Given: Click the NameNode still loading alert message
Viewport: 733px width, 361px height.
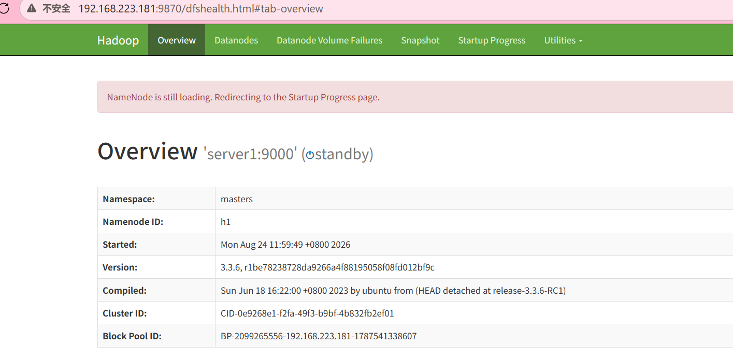Looking at the screenshot, I should (x=243, y=97).
